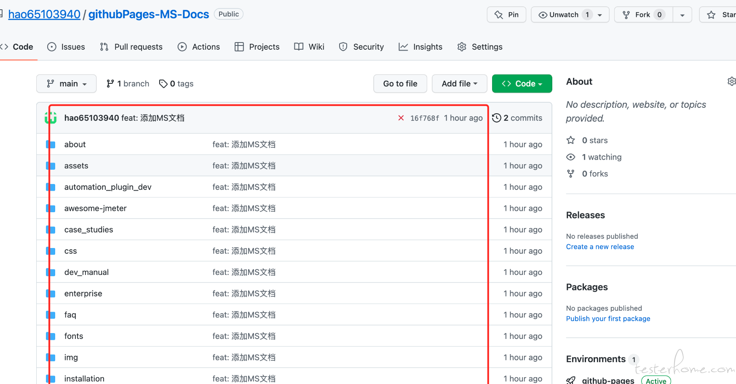
Task: Open the hao65103940 owner link
Action: (44, 14)
